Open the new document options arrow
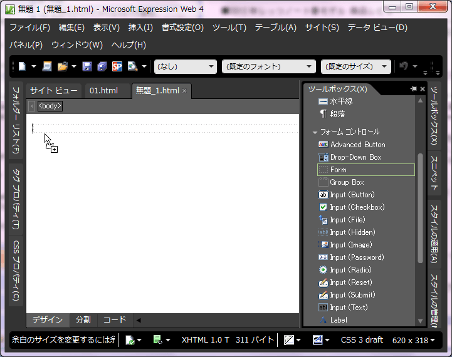The width and height of the screenshot is (452, 357). [x=34, y=66]
